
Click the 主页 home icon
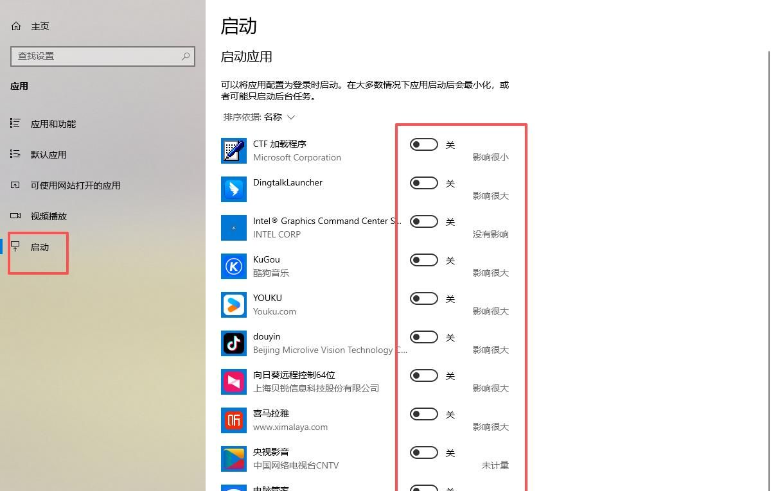15,26
